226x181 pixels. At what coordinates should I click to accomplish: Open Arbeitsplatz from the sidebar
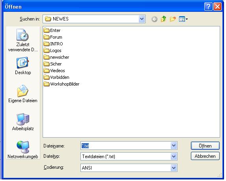(23, 122)
